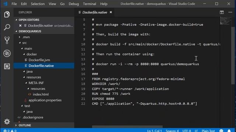Image resolution: width=236 pixels, height=132 pixels.
Task: Click the errors count in status bar
Action: 7,131
